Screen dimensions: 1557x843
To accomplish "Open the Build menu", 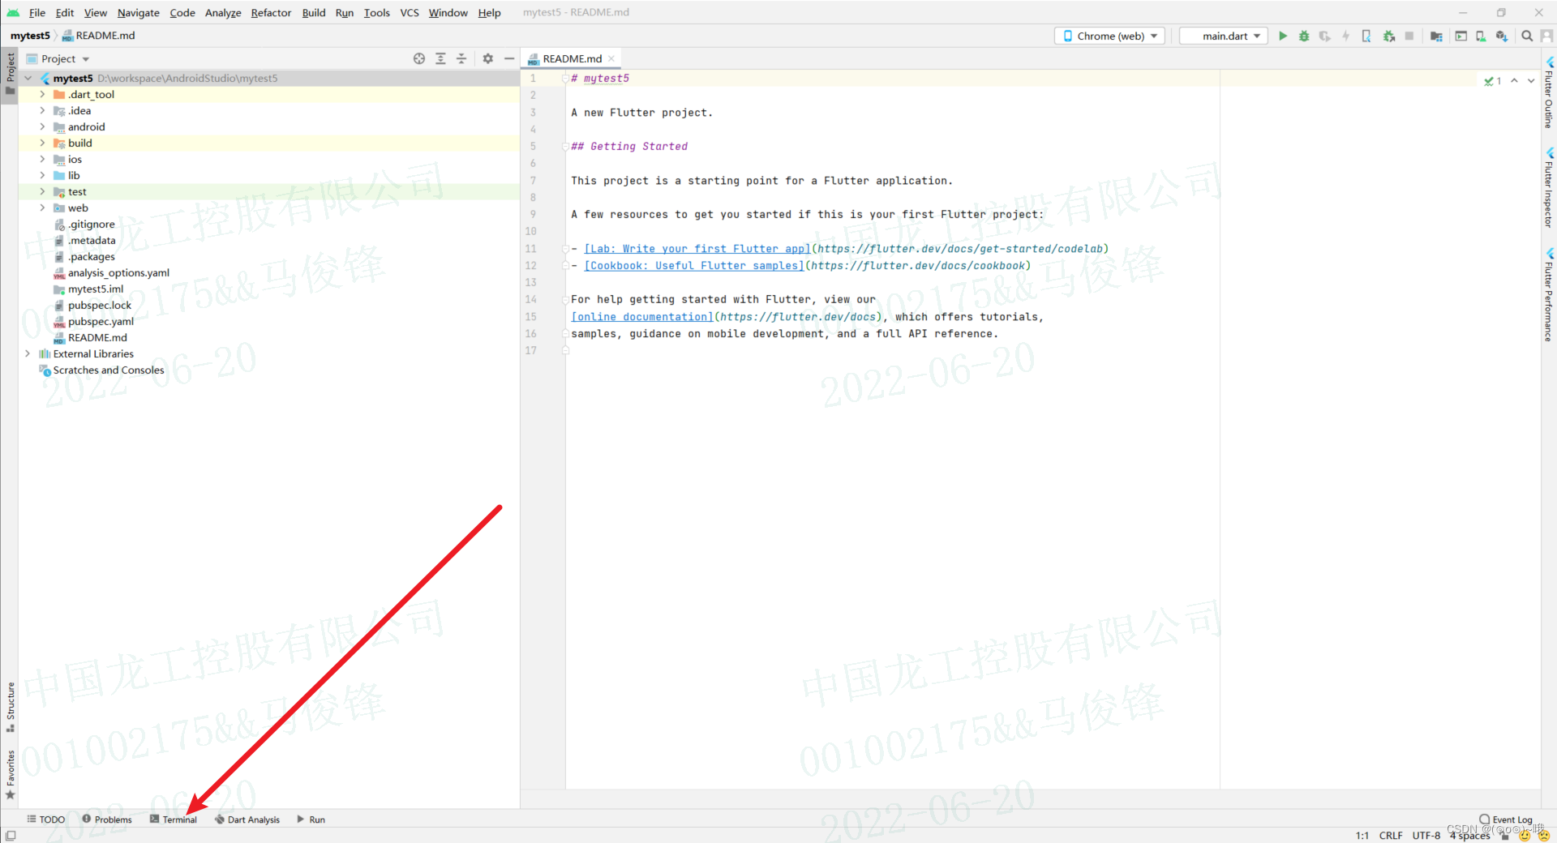I will click(x=314, y=13).
